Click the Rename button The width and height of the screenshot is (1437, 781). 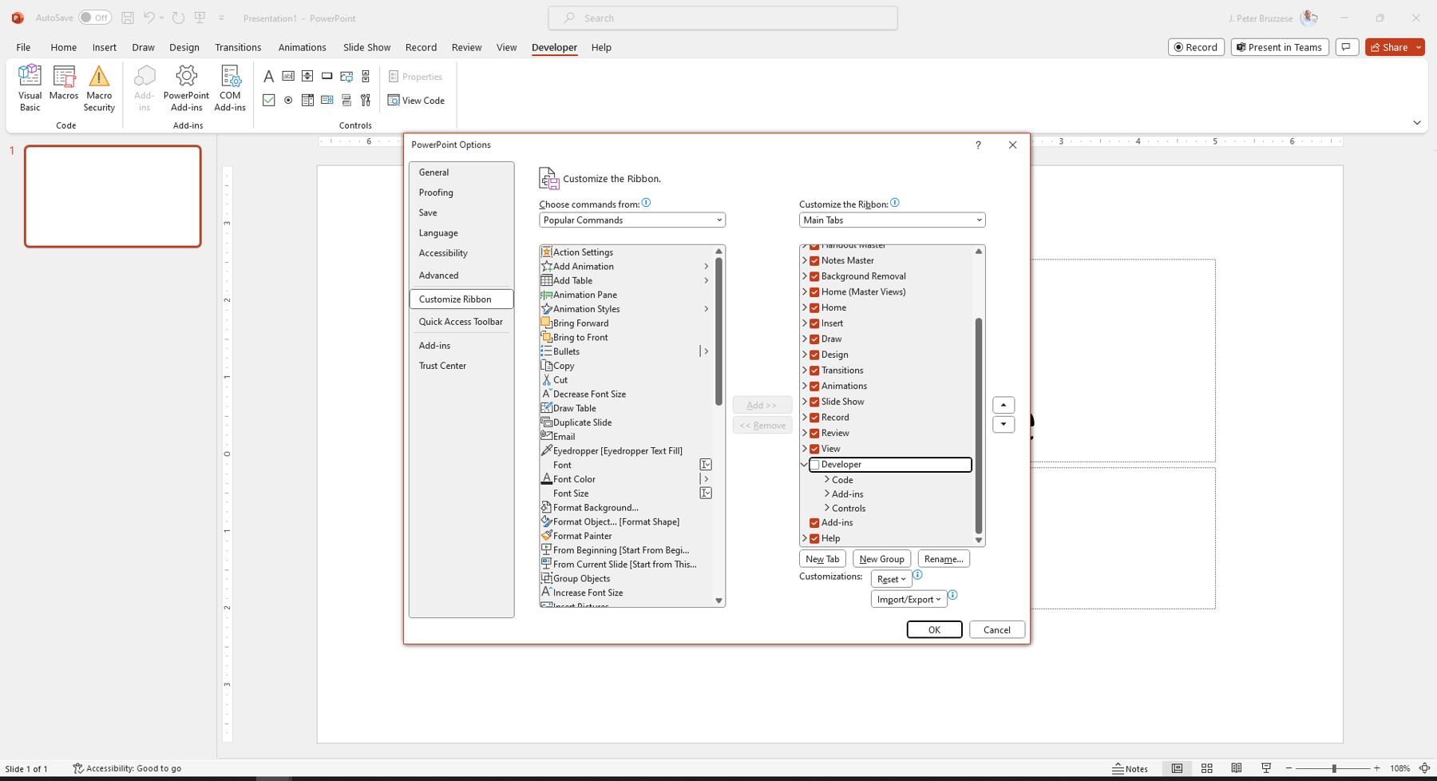click(944, 559)
